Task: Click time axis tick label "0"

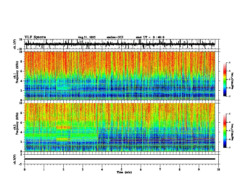Action: click(x=25, y=170)
